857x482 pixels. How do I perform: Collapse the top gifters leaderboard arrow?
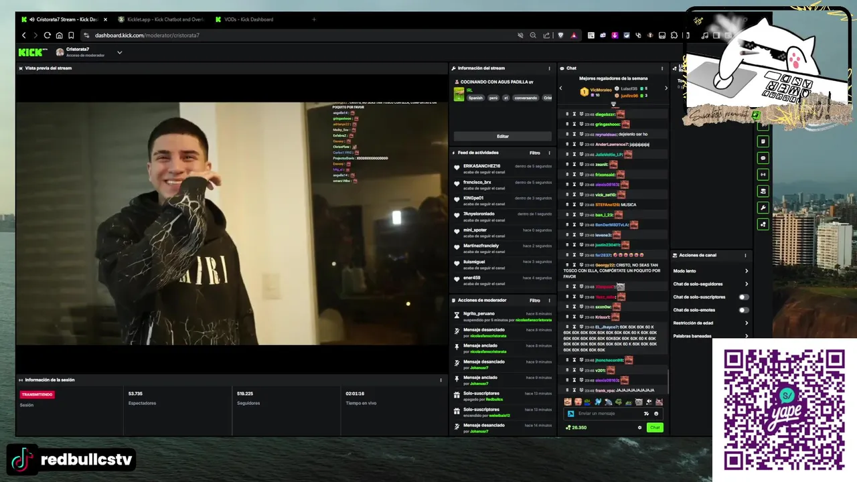(x=613, y=104)
